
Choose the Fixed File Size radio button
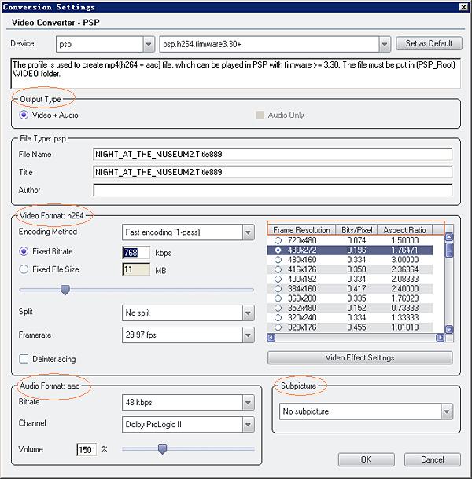(24, 269)
